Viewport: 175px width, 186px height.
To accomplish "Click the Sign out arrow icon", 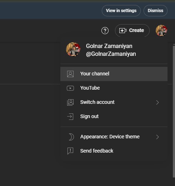I will click(70, 117).
